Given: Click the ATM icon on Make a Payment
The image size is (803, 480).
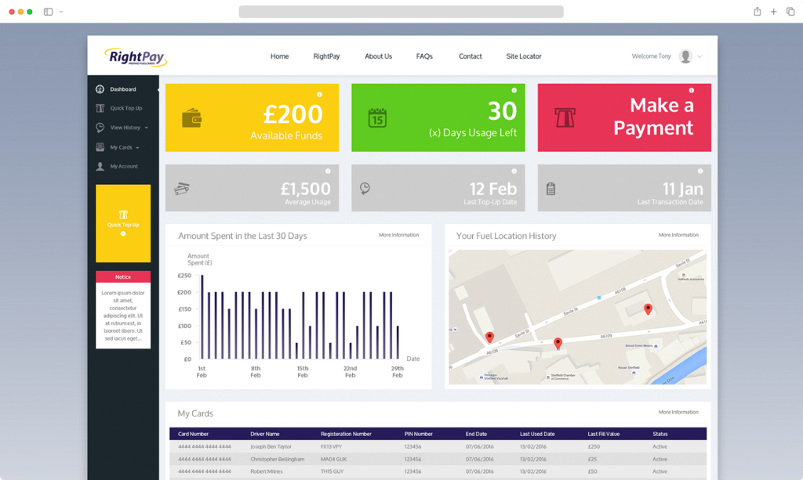Looking at the screenshot, I should (565, 117).
